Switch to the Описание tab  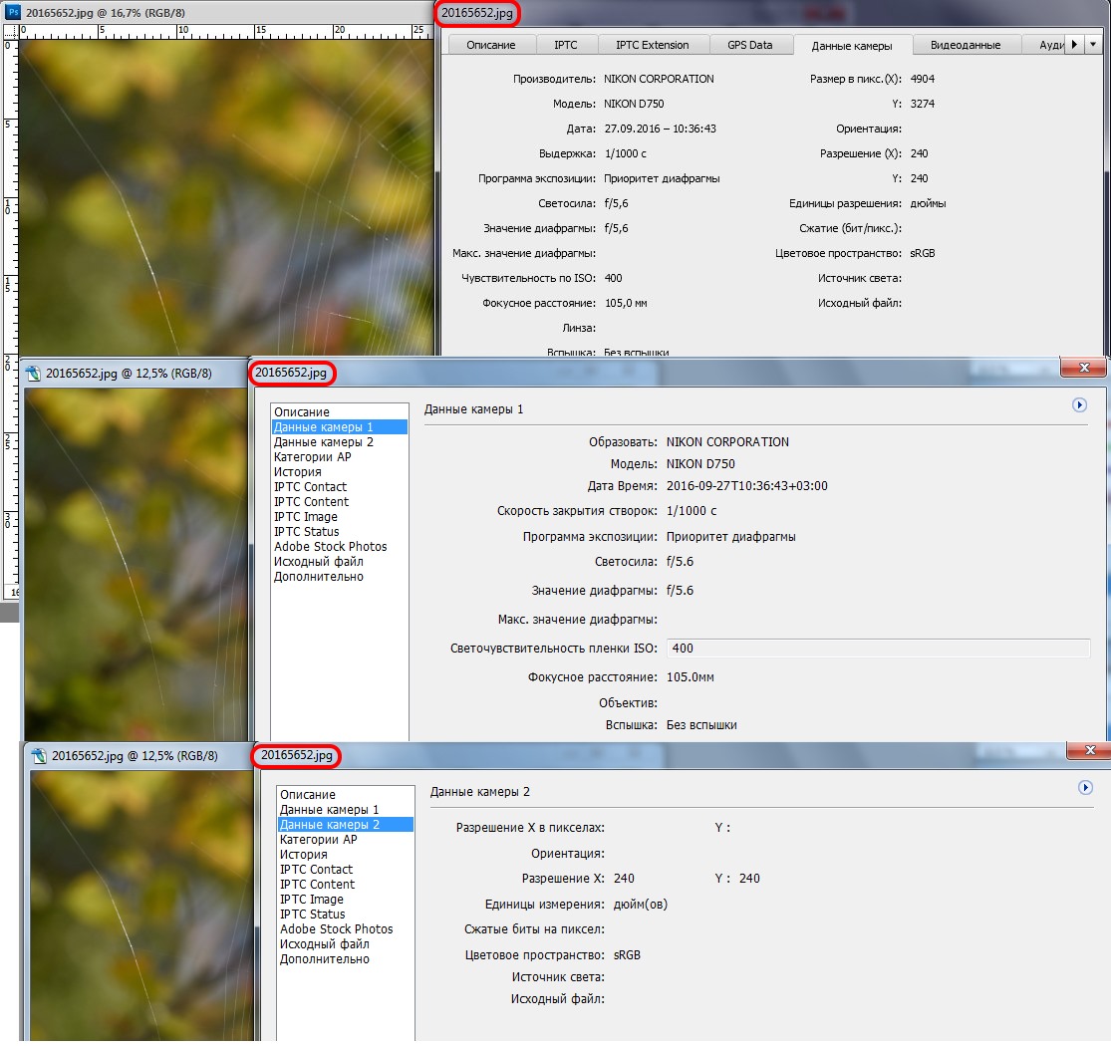[x=490, y=45]
